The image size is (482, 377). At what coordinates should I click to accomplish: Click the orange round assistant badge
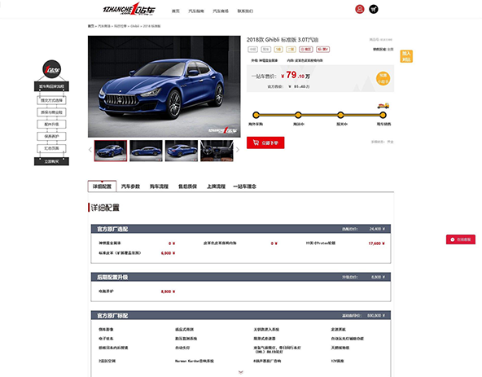[383, 78]
